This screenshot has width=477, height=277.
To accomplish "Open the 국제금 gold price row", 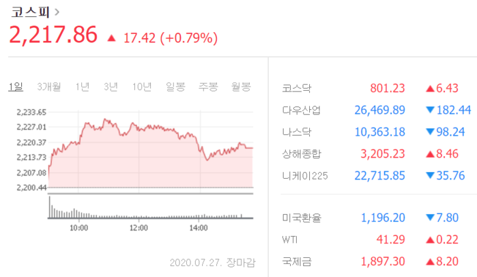I will [x=297, y=261].
